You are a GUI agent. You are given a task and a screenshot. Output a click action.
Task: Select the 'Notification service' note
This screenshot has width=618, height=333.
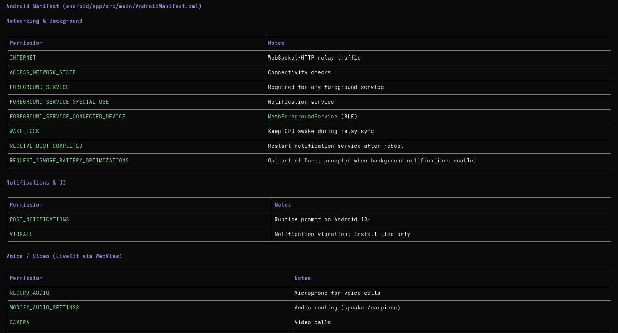(x=301, y=102)
